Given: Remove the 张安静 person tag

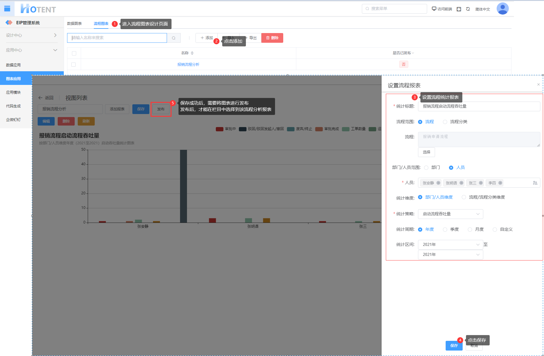Looking at the screenshot, I should pos(438,183).
